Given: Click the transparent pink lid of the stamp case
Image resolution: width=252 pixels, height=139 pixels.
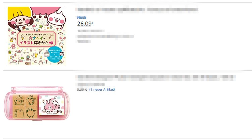Looking at the screenshot, I should (x=37, y=90).
